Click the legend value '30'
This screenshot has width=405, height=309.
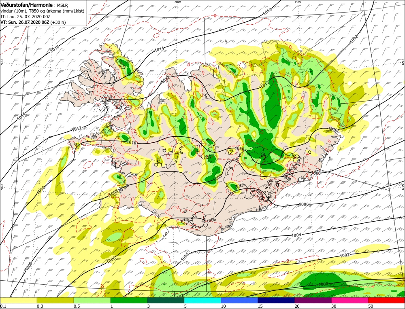tap(333, 306)
